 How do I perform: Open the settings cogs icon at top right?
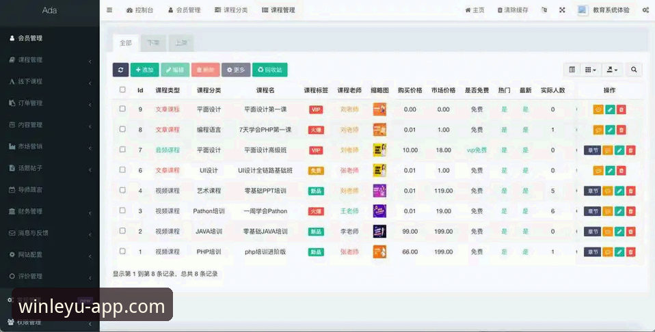click(x=645, y=10)
